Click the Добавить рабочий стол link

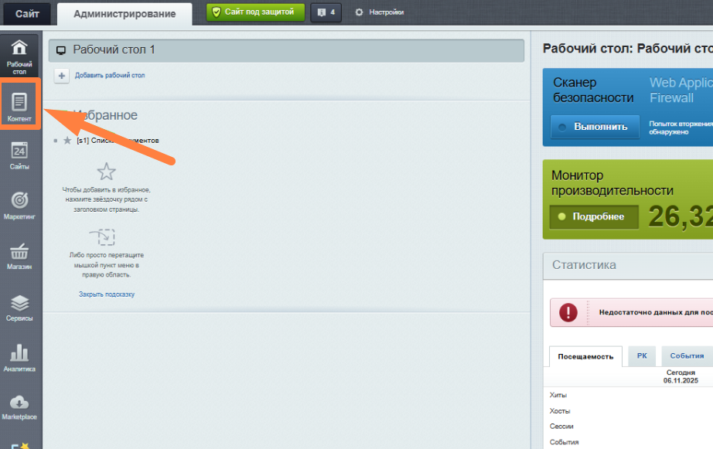tap(110, 76)
